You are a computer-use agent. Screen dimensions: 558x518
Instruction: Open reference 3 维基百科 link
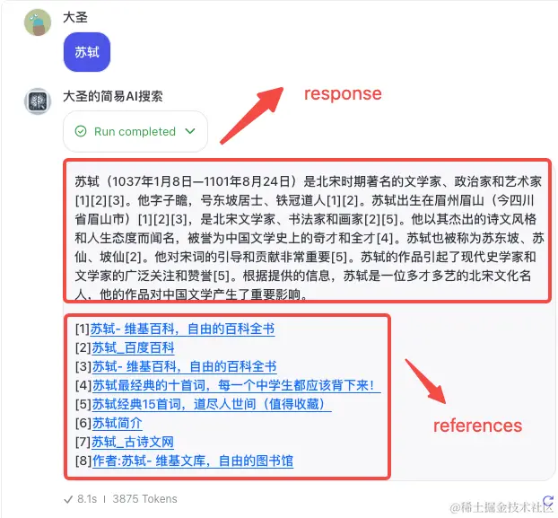(x=184, y=366)
